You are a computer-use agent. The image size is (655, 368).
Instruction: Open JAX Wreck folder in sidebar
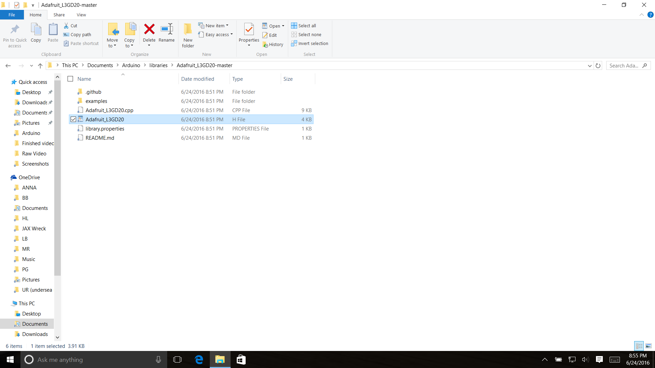click(x=34, y=228)
